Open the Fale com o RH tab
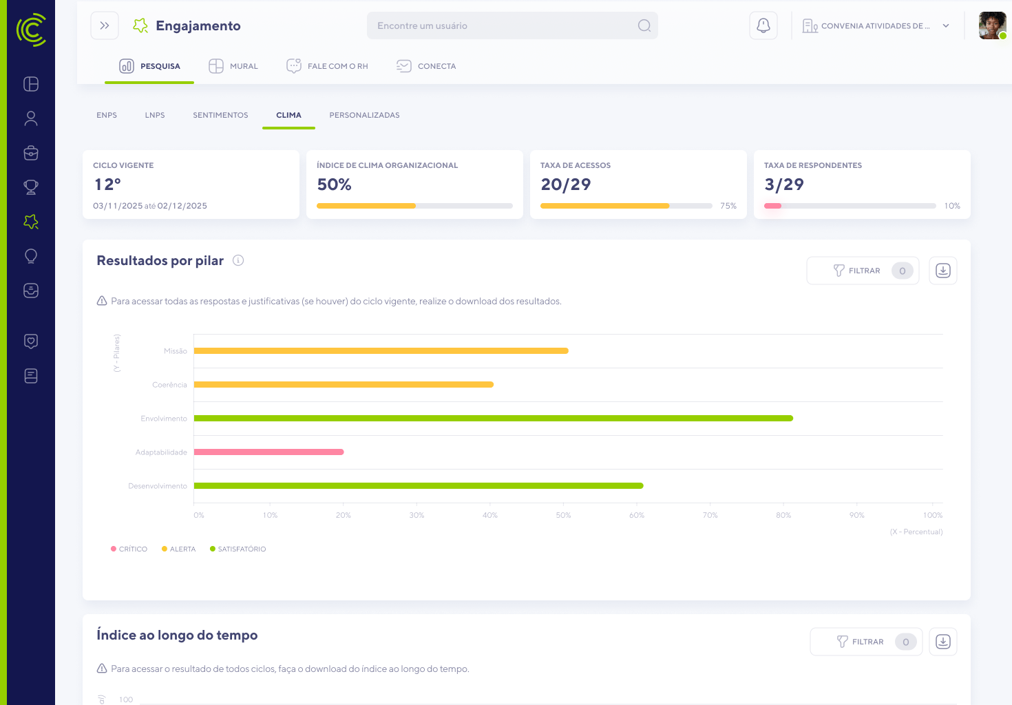This screenshot has width=1012, height=705. (327, 66)
